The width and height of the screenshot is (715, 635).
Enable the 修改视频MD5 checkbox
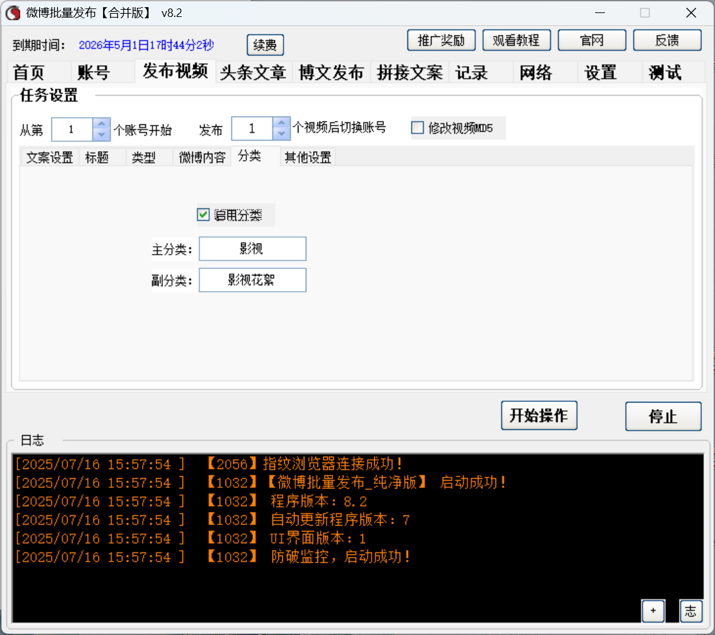(x=417, y=128)
